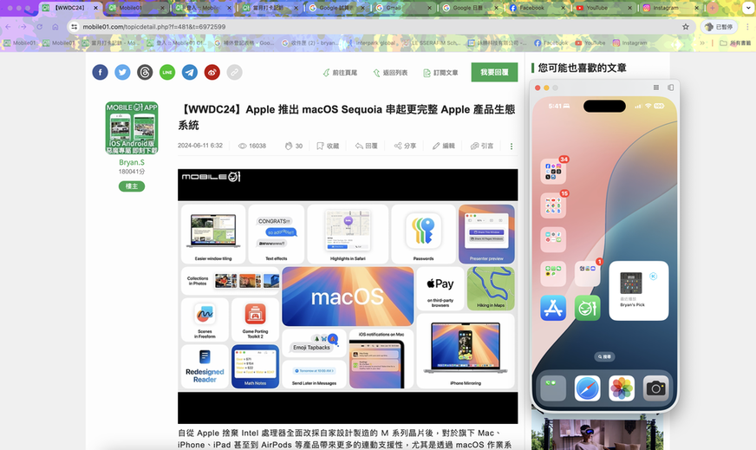Screen dimensions: 756x450
Task: Switch to the Instagram browser tab
Action: point(671,8)
